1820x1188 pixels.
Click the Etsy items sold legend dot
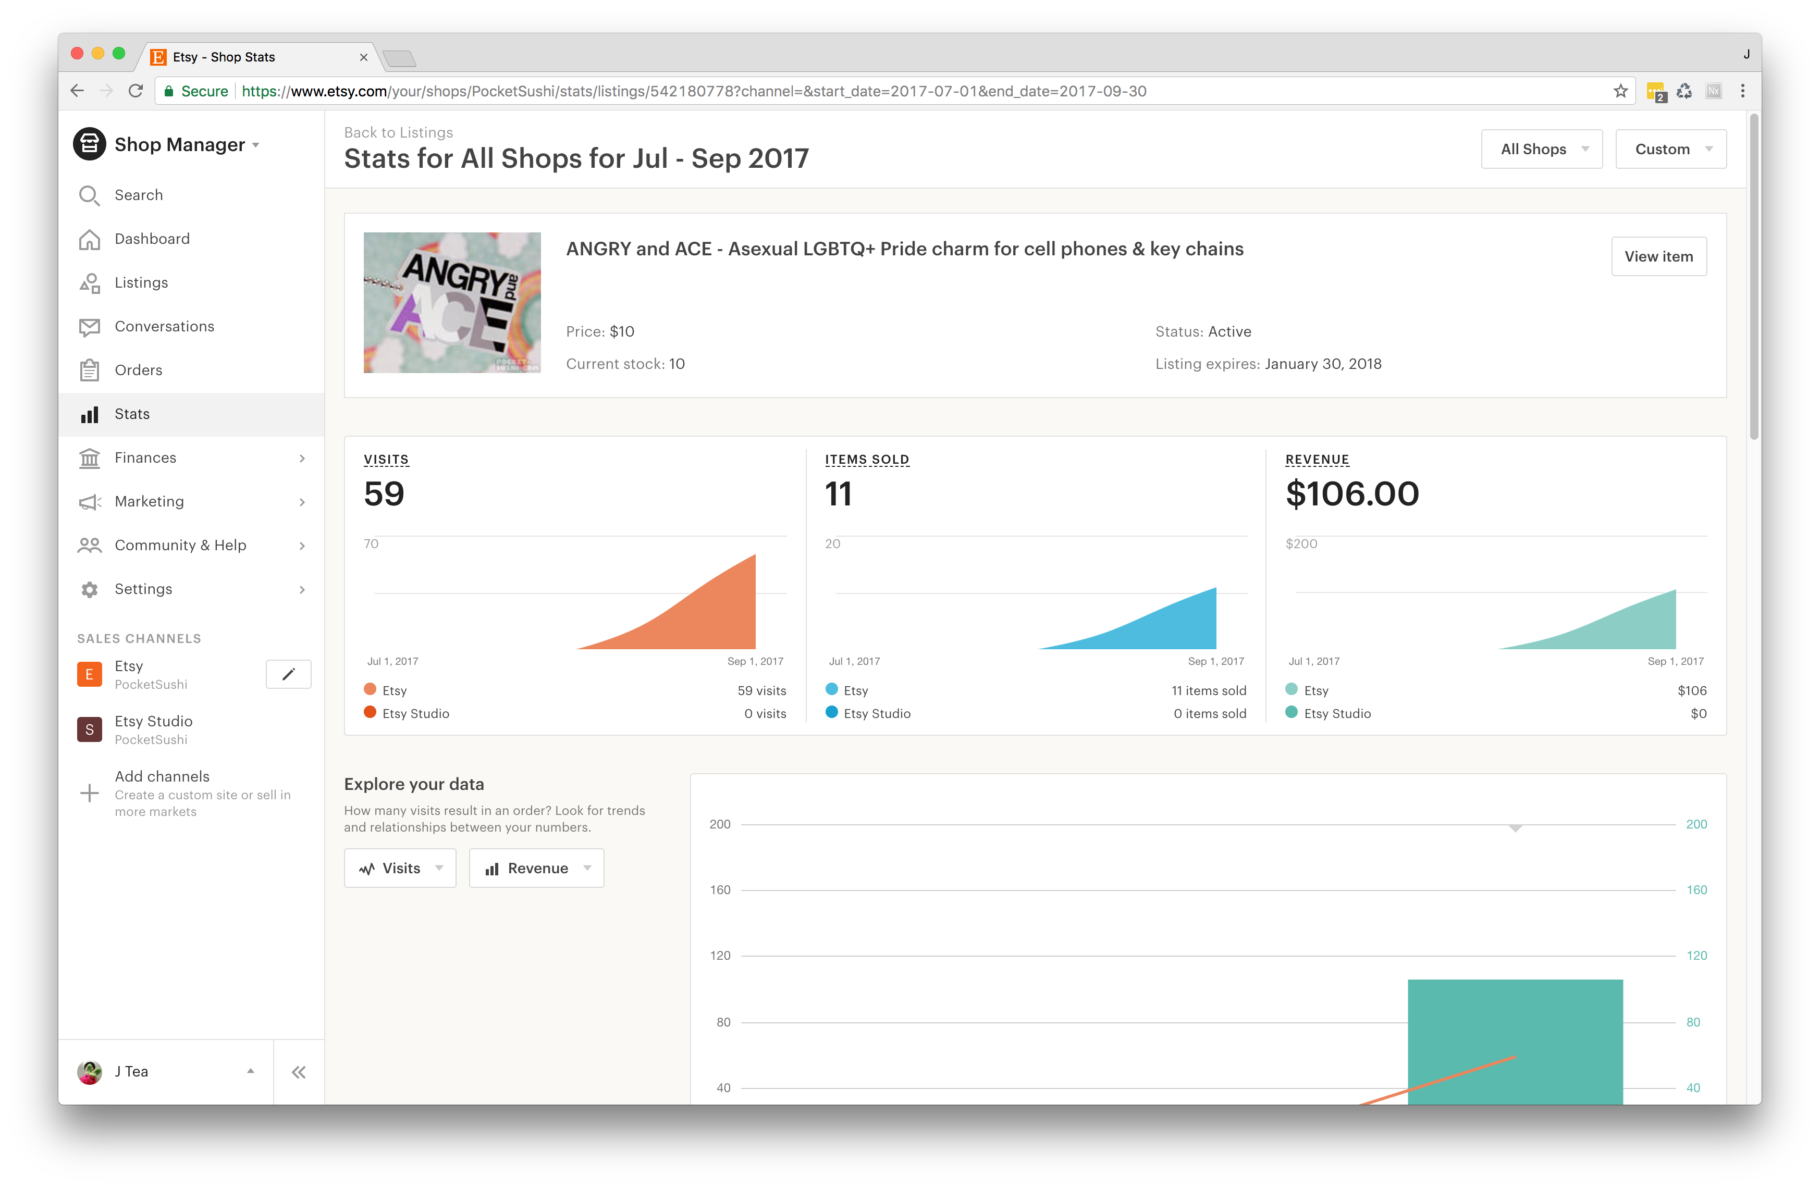pos(832,689)
